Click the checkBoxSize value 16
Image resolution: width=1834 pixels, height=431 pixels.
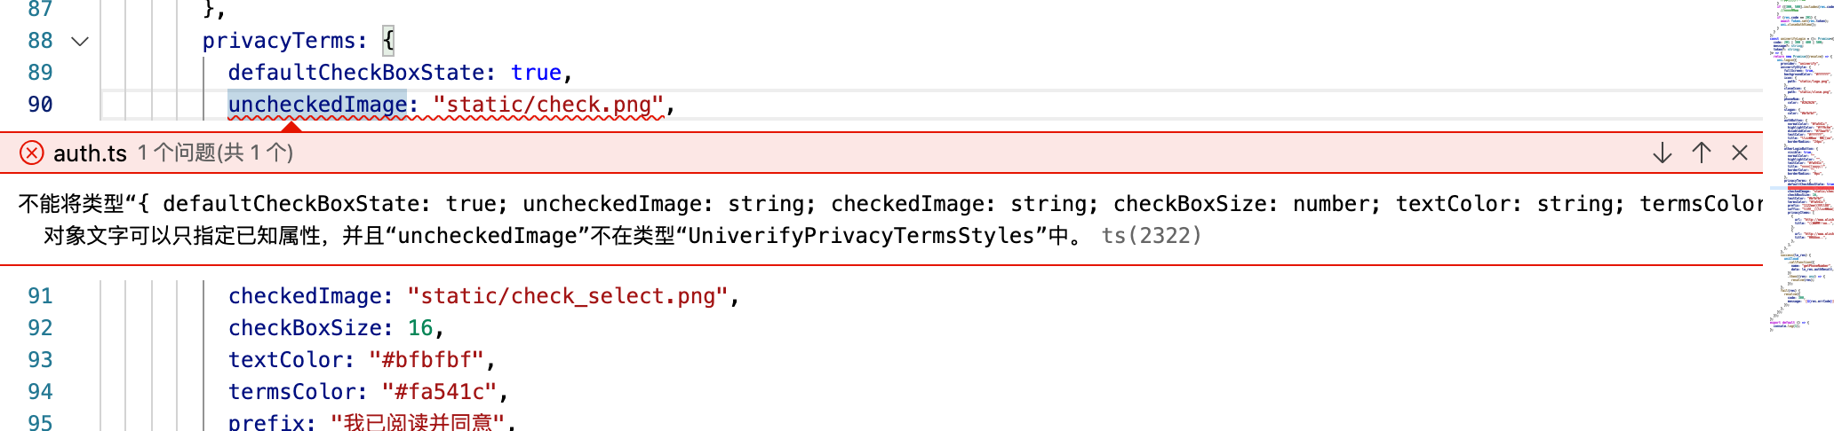tap(420, 328)
